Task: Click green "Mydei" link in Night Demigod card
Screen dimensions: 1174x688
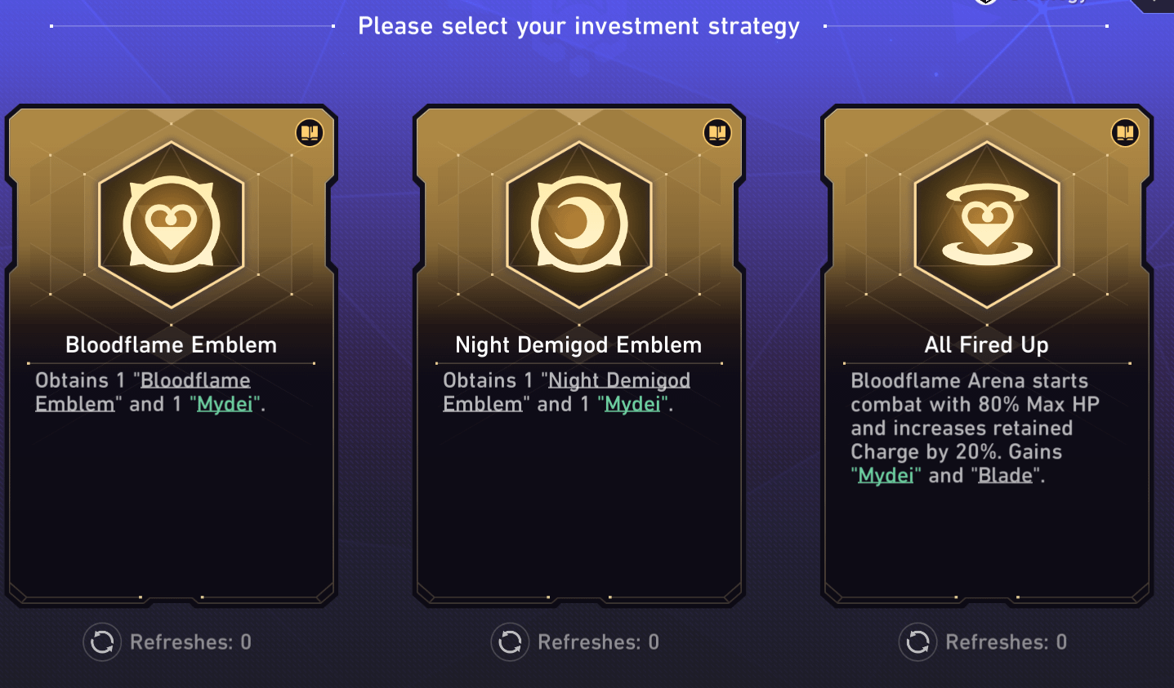Action: (x=632, y=405)
